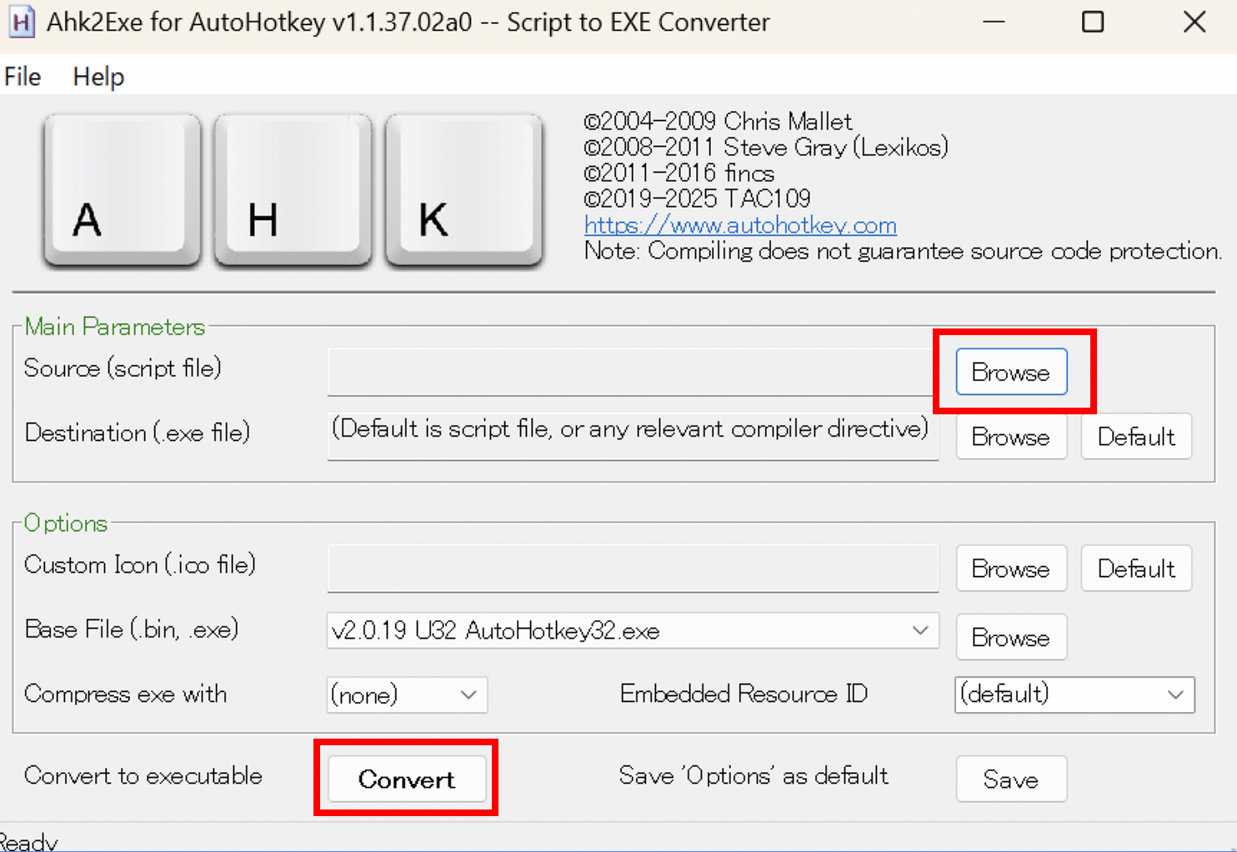Focus the Source script file field

click(x=633, y=372)
